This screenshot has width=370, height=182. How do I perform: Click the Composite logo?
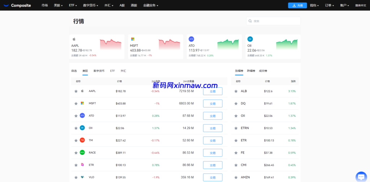(17, 5)
